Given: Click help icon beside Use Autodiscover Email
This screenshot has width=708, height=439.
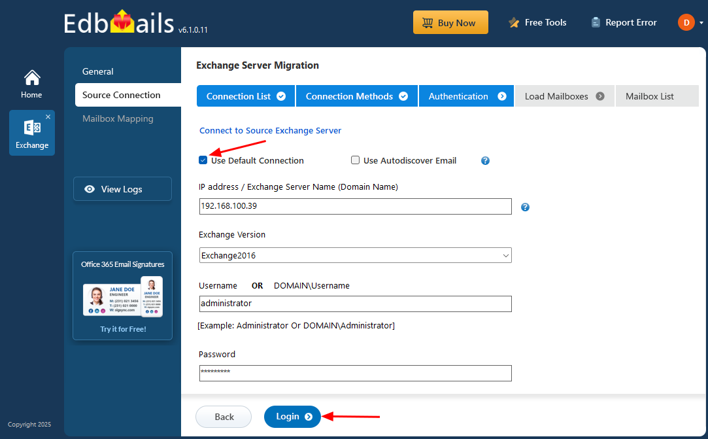Looking at the screenshot, I should (485, 160).
